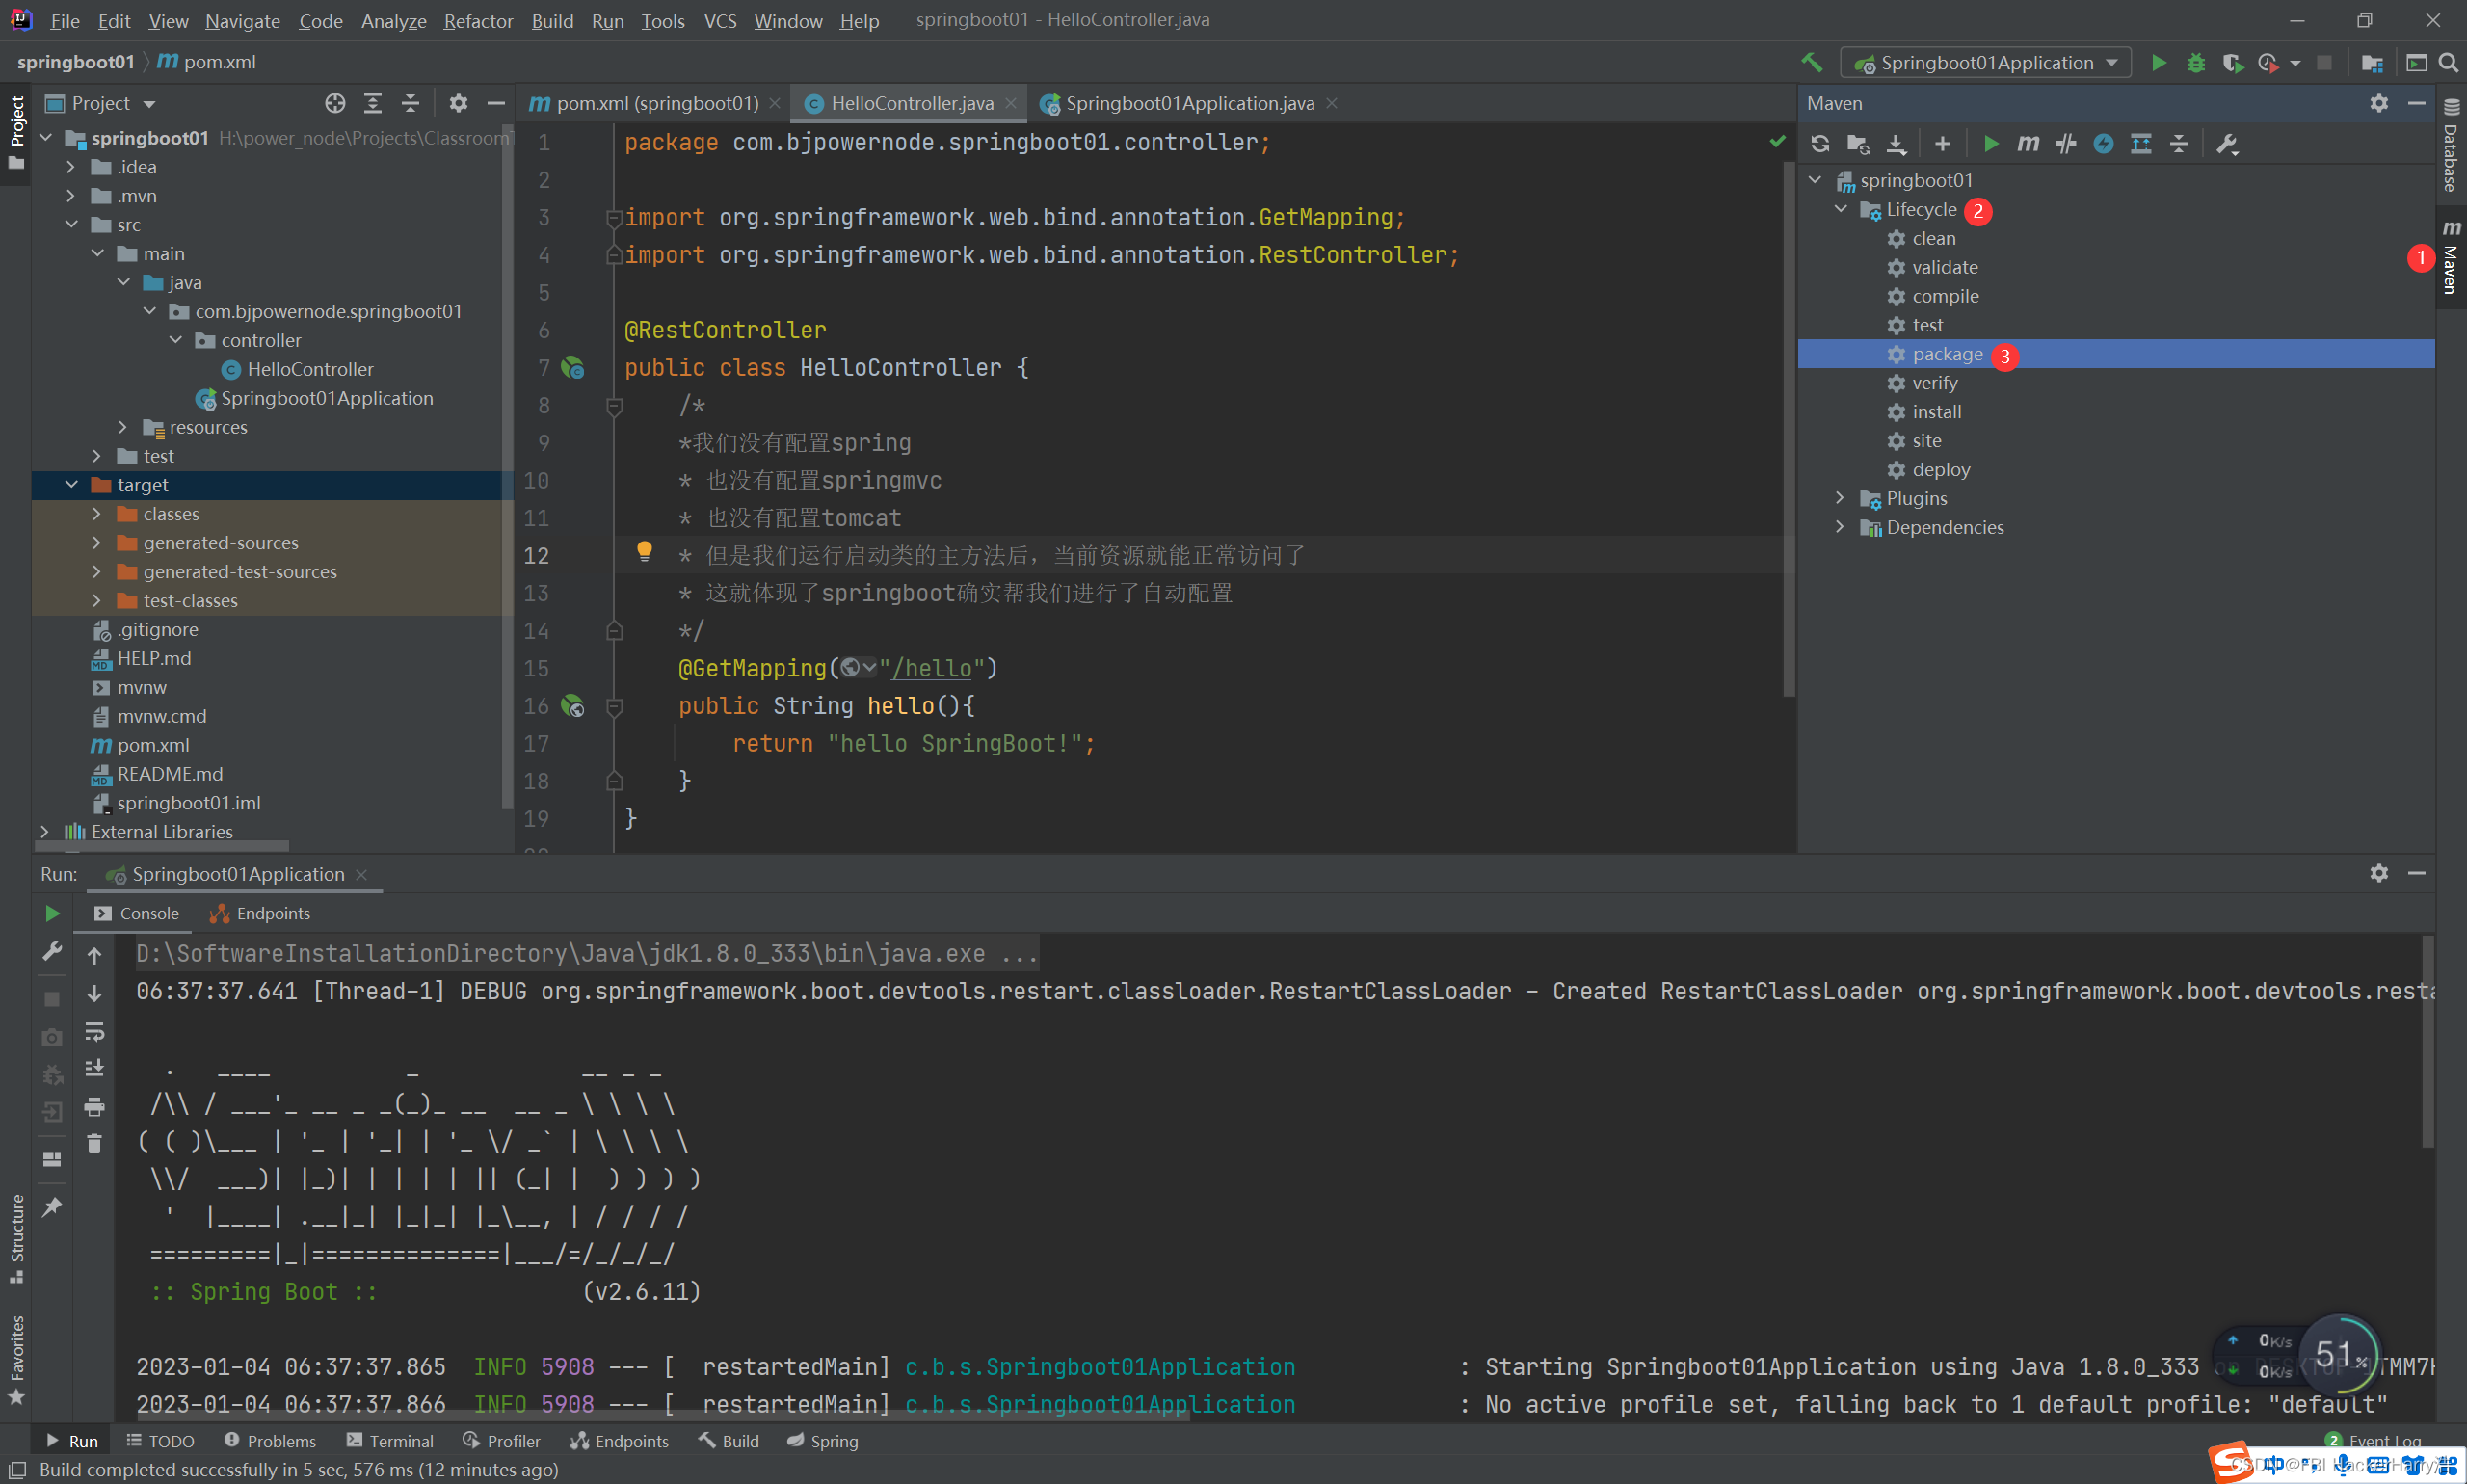This screenshot has width=2467, height=1484.
Task: Open the Spring tool window
Action: click(x=822, y=1441)
